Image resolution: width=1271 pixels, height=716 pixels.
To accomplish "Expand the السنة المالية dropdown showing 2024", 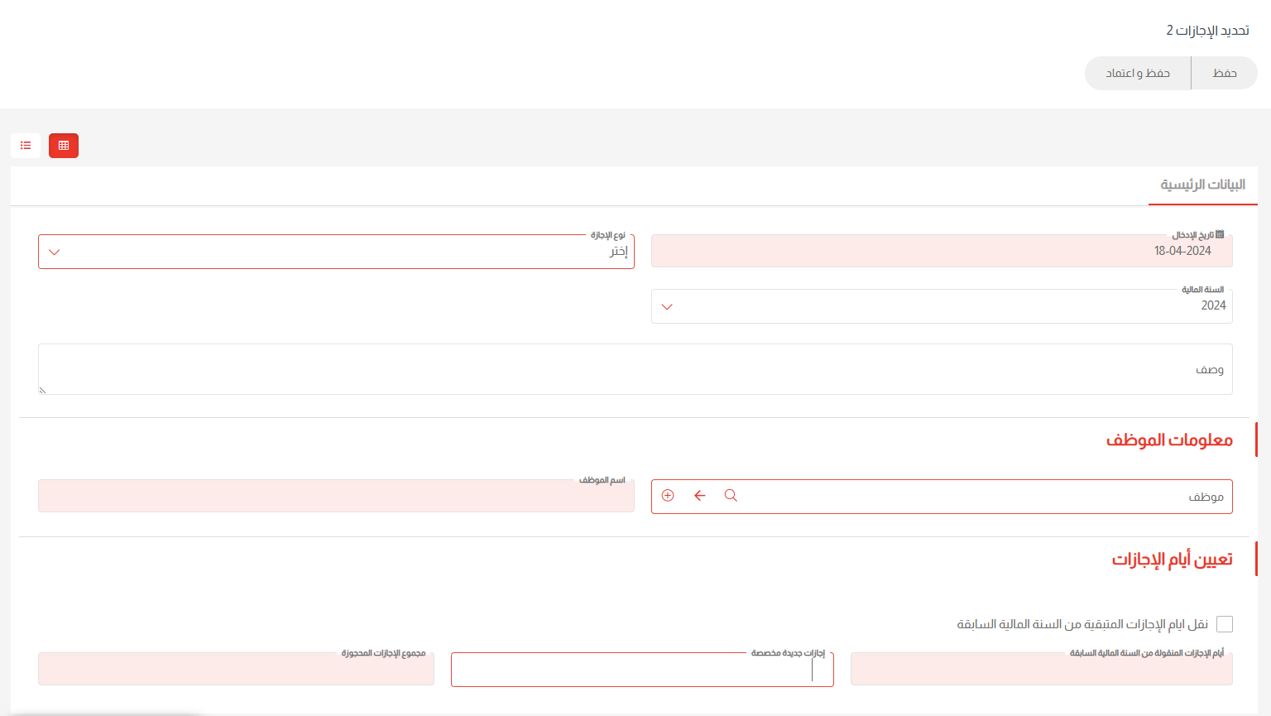I will (x=942, y=306).
